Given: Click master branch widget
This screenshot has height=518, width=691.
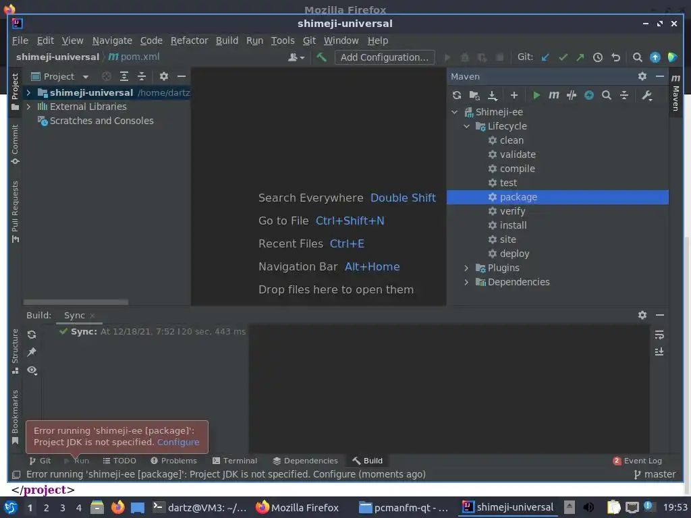Looking at the screenshot, I should coord(655,474).
